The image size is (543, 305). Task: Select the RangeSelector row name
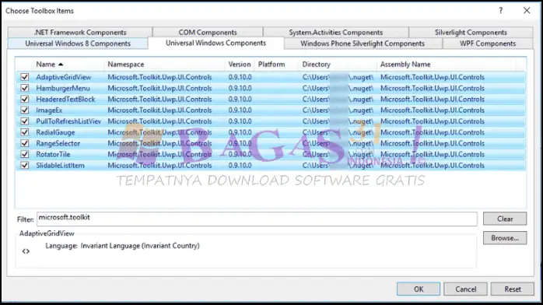tap(58, 143)
